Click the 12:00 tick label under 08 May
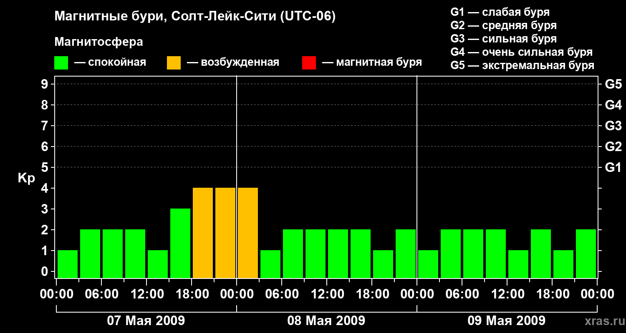Image resolution: width=626 pixels, height=333 pixels. [x=326, y=294]
